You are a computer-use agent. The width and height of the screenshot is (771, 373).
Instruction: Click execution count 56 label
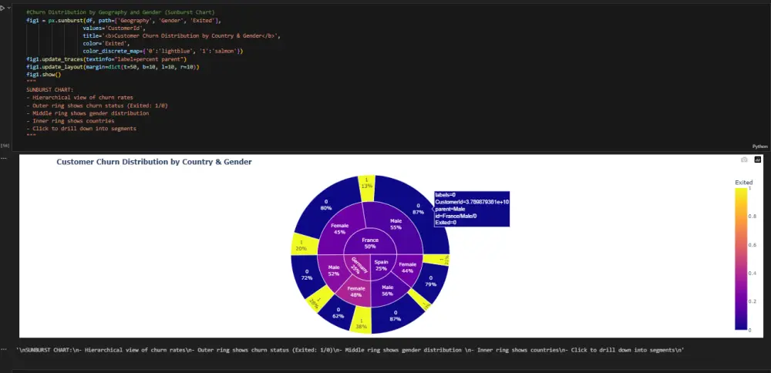5,146
